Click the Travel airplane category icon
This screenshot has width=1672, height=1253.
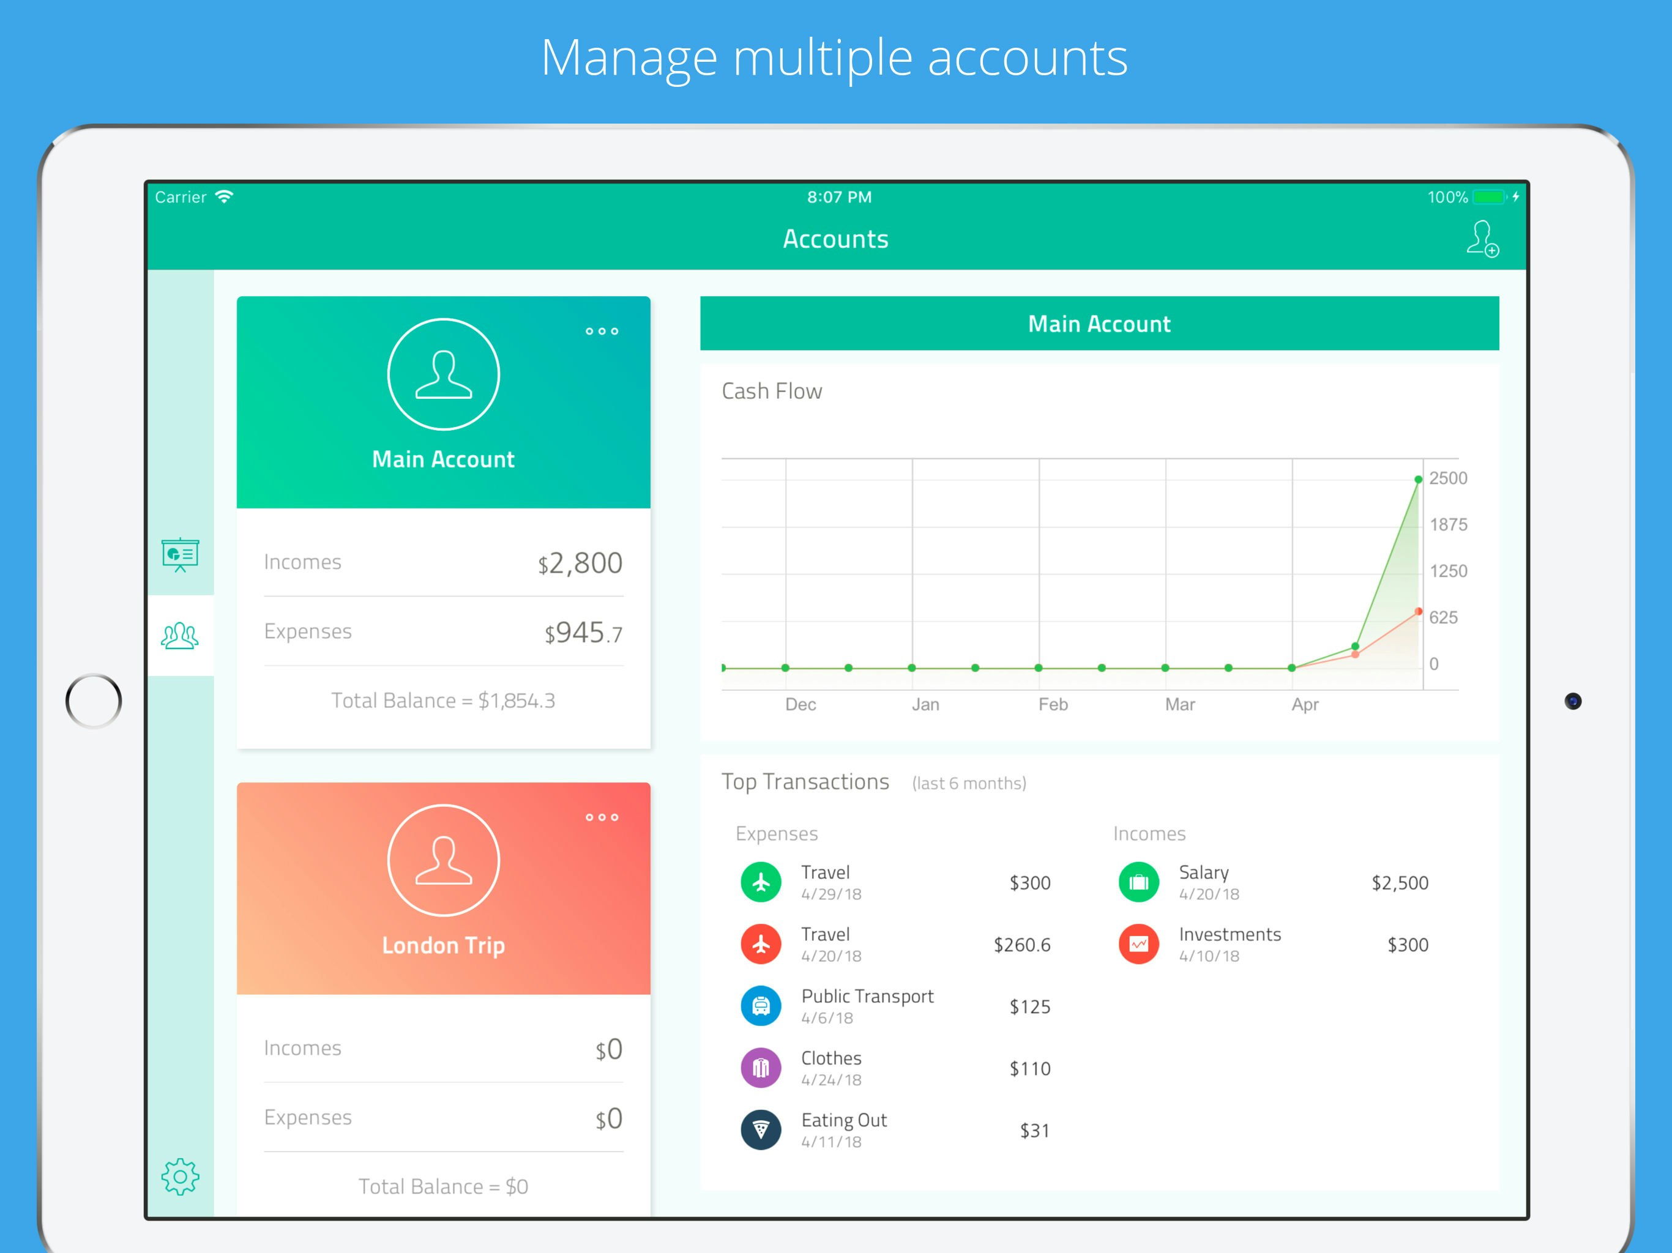[x=760, y=882]
